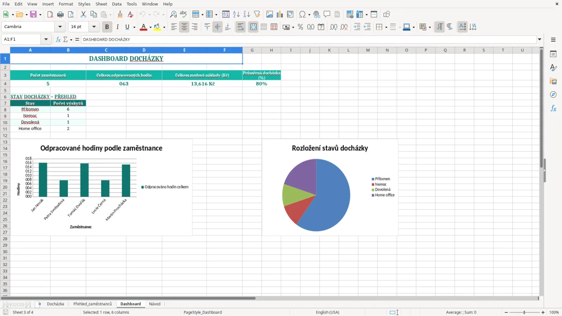Toggle Align Right
Image resolution: width=562 pixels, height=316 pixels.
[x=194, y=27]
